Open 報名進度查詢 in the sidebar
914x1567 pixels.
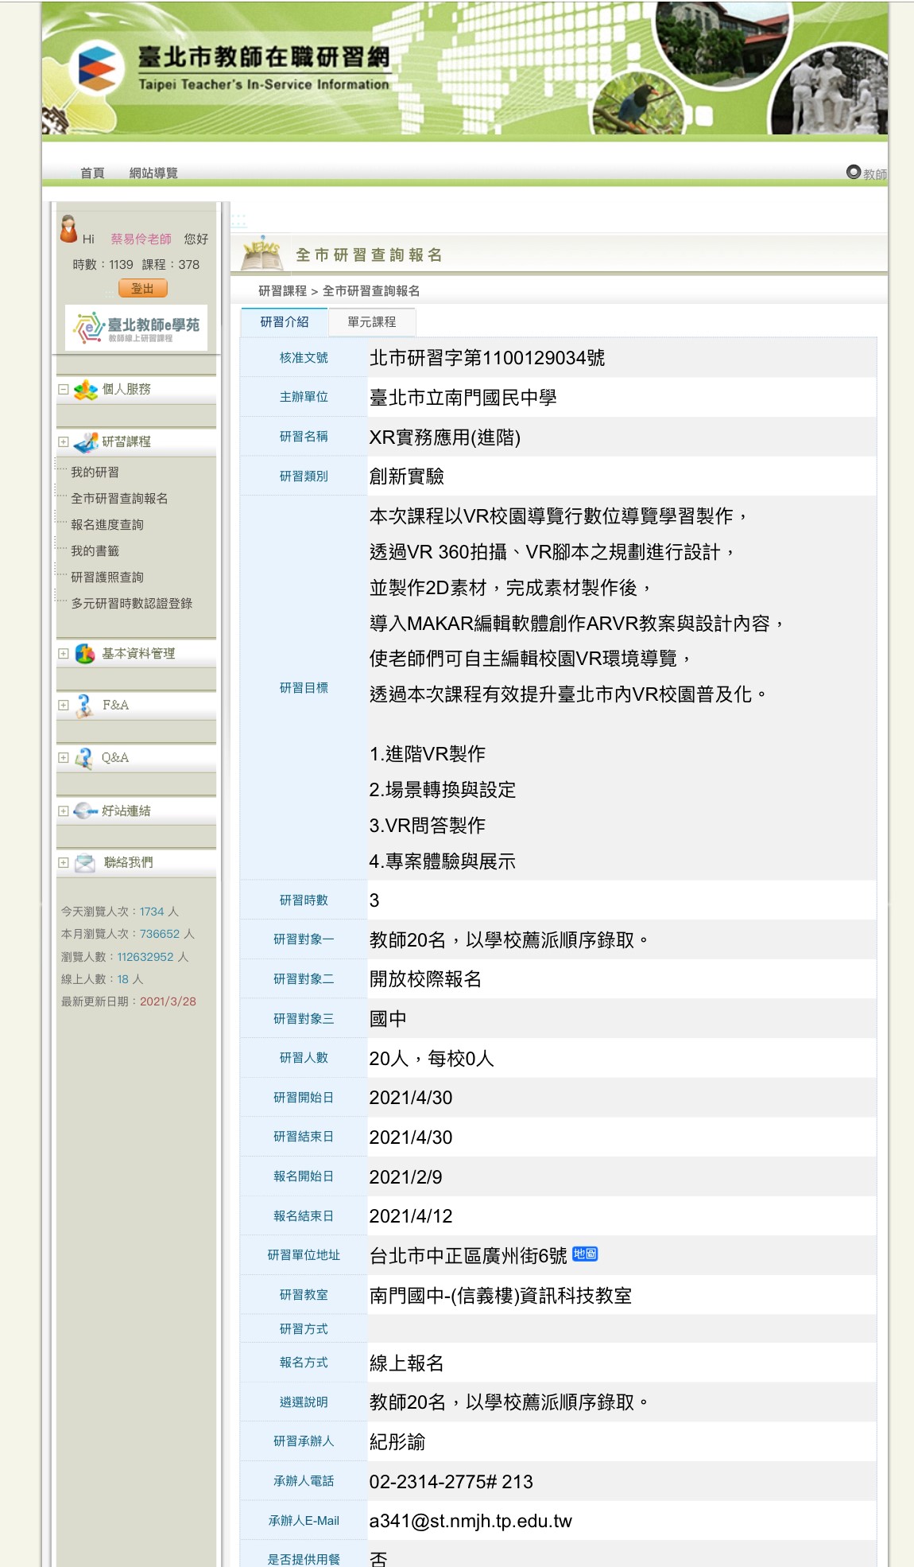click(x=107, y=525)
